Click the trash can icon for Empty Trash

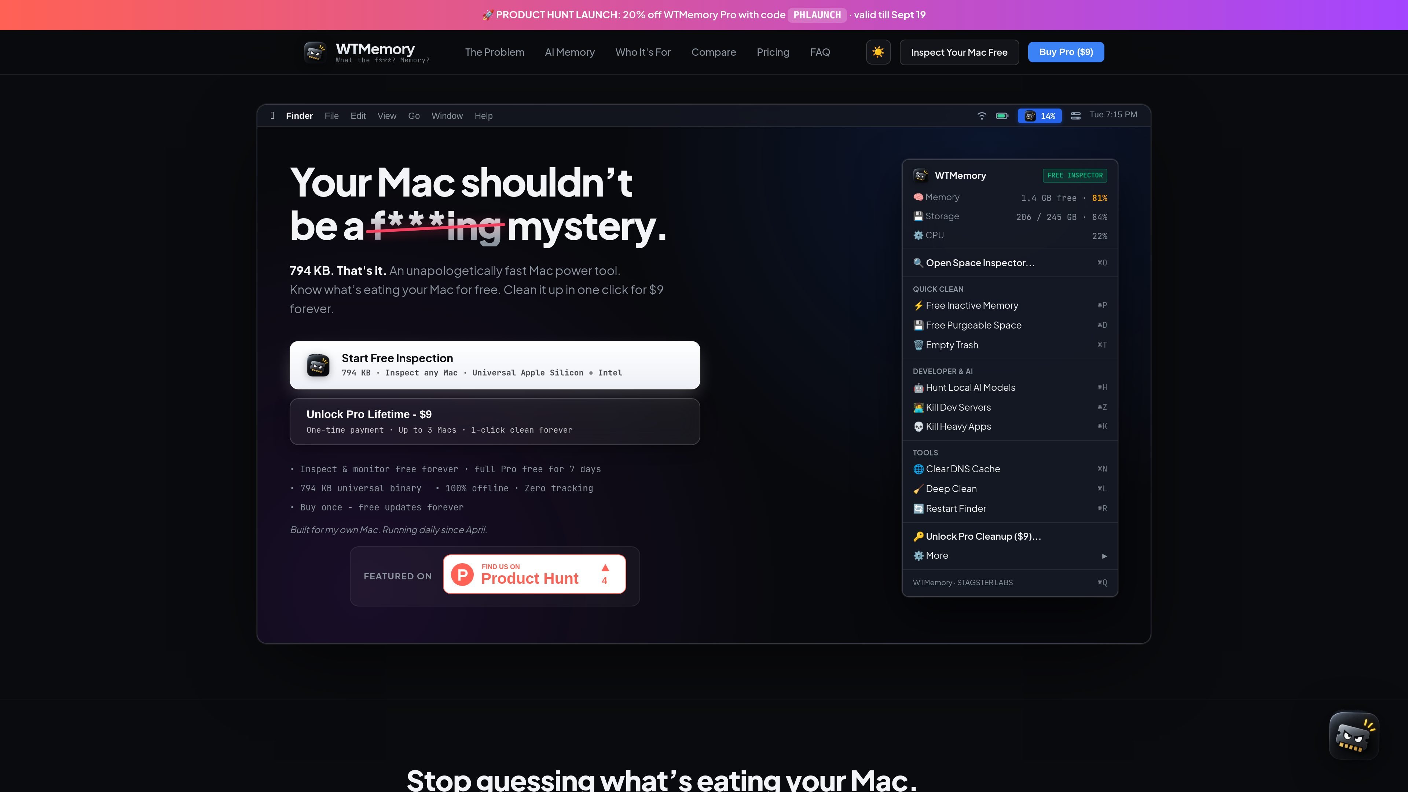(918, 345)
